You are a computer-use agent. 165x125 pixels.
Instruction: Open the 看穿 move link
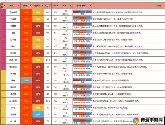pyautogui.click(x=13, y=80)
